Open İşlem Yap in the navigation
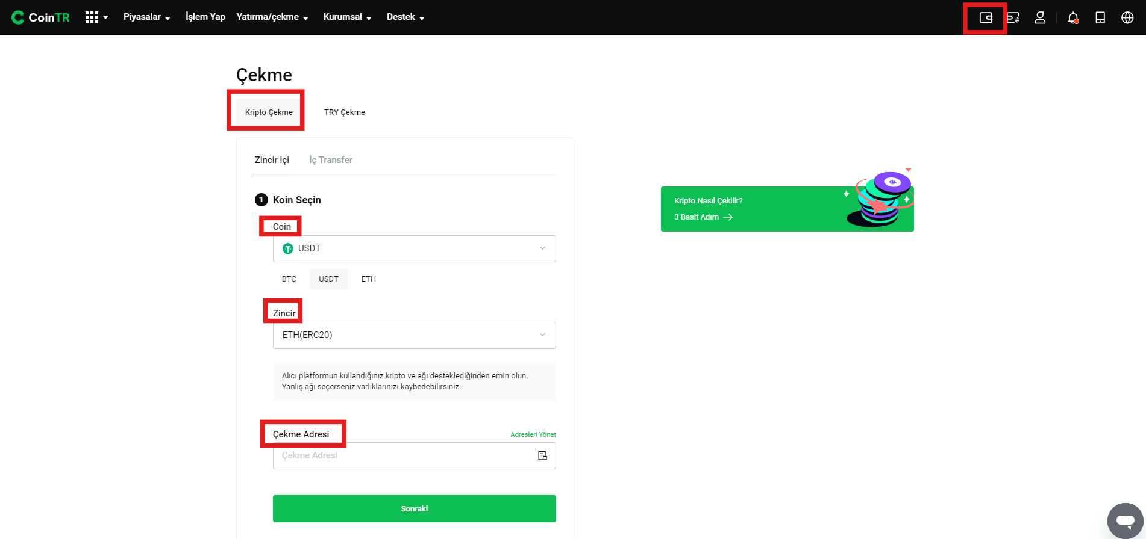This screenshot has height=539, width=1146. coord(205,17)
